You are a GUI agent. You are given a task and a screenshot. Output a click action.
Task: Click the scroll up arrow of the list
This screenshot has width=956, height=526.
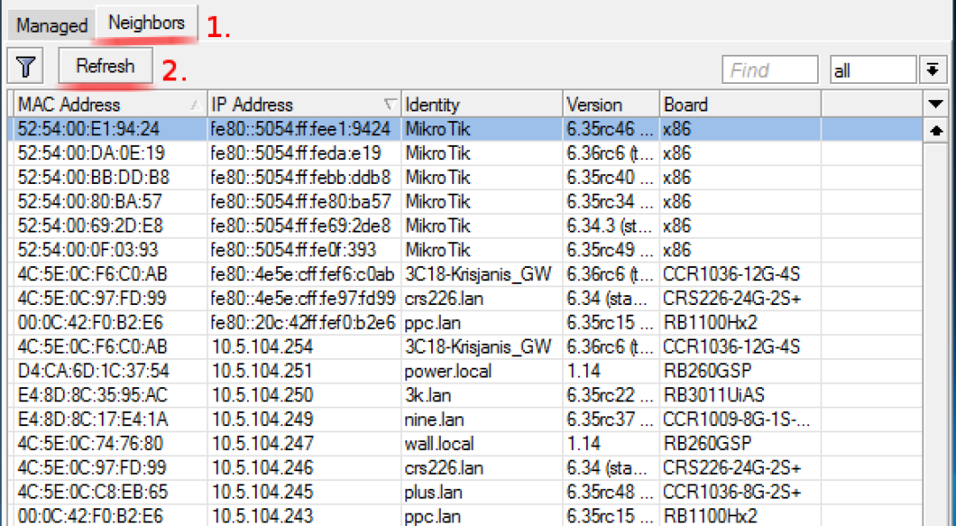[936, 130]
